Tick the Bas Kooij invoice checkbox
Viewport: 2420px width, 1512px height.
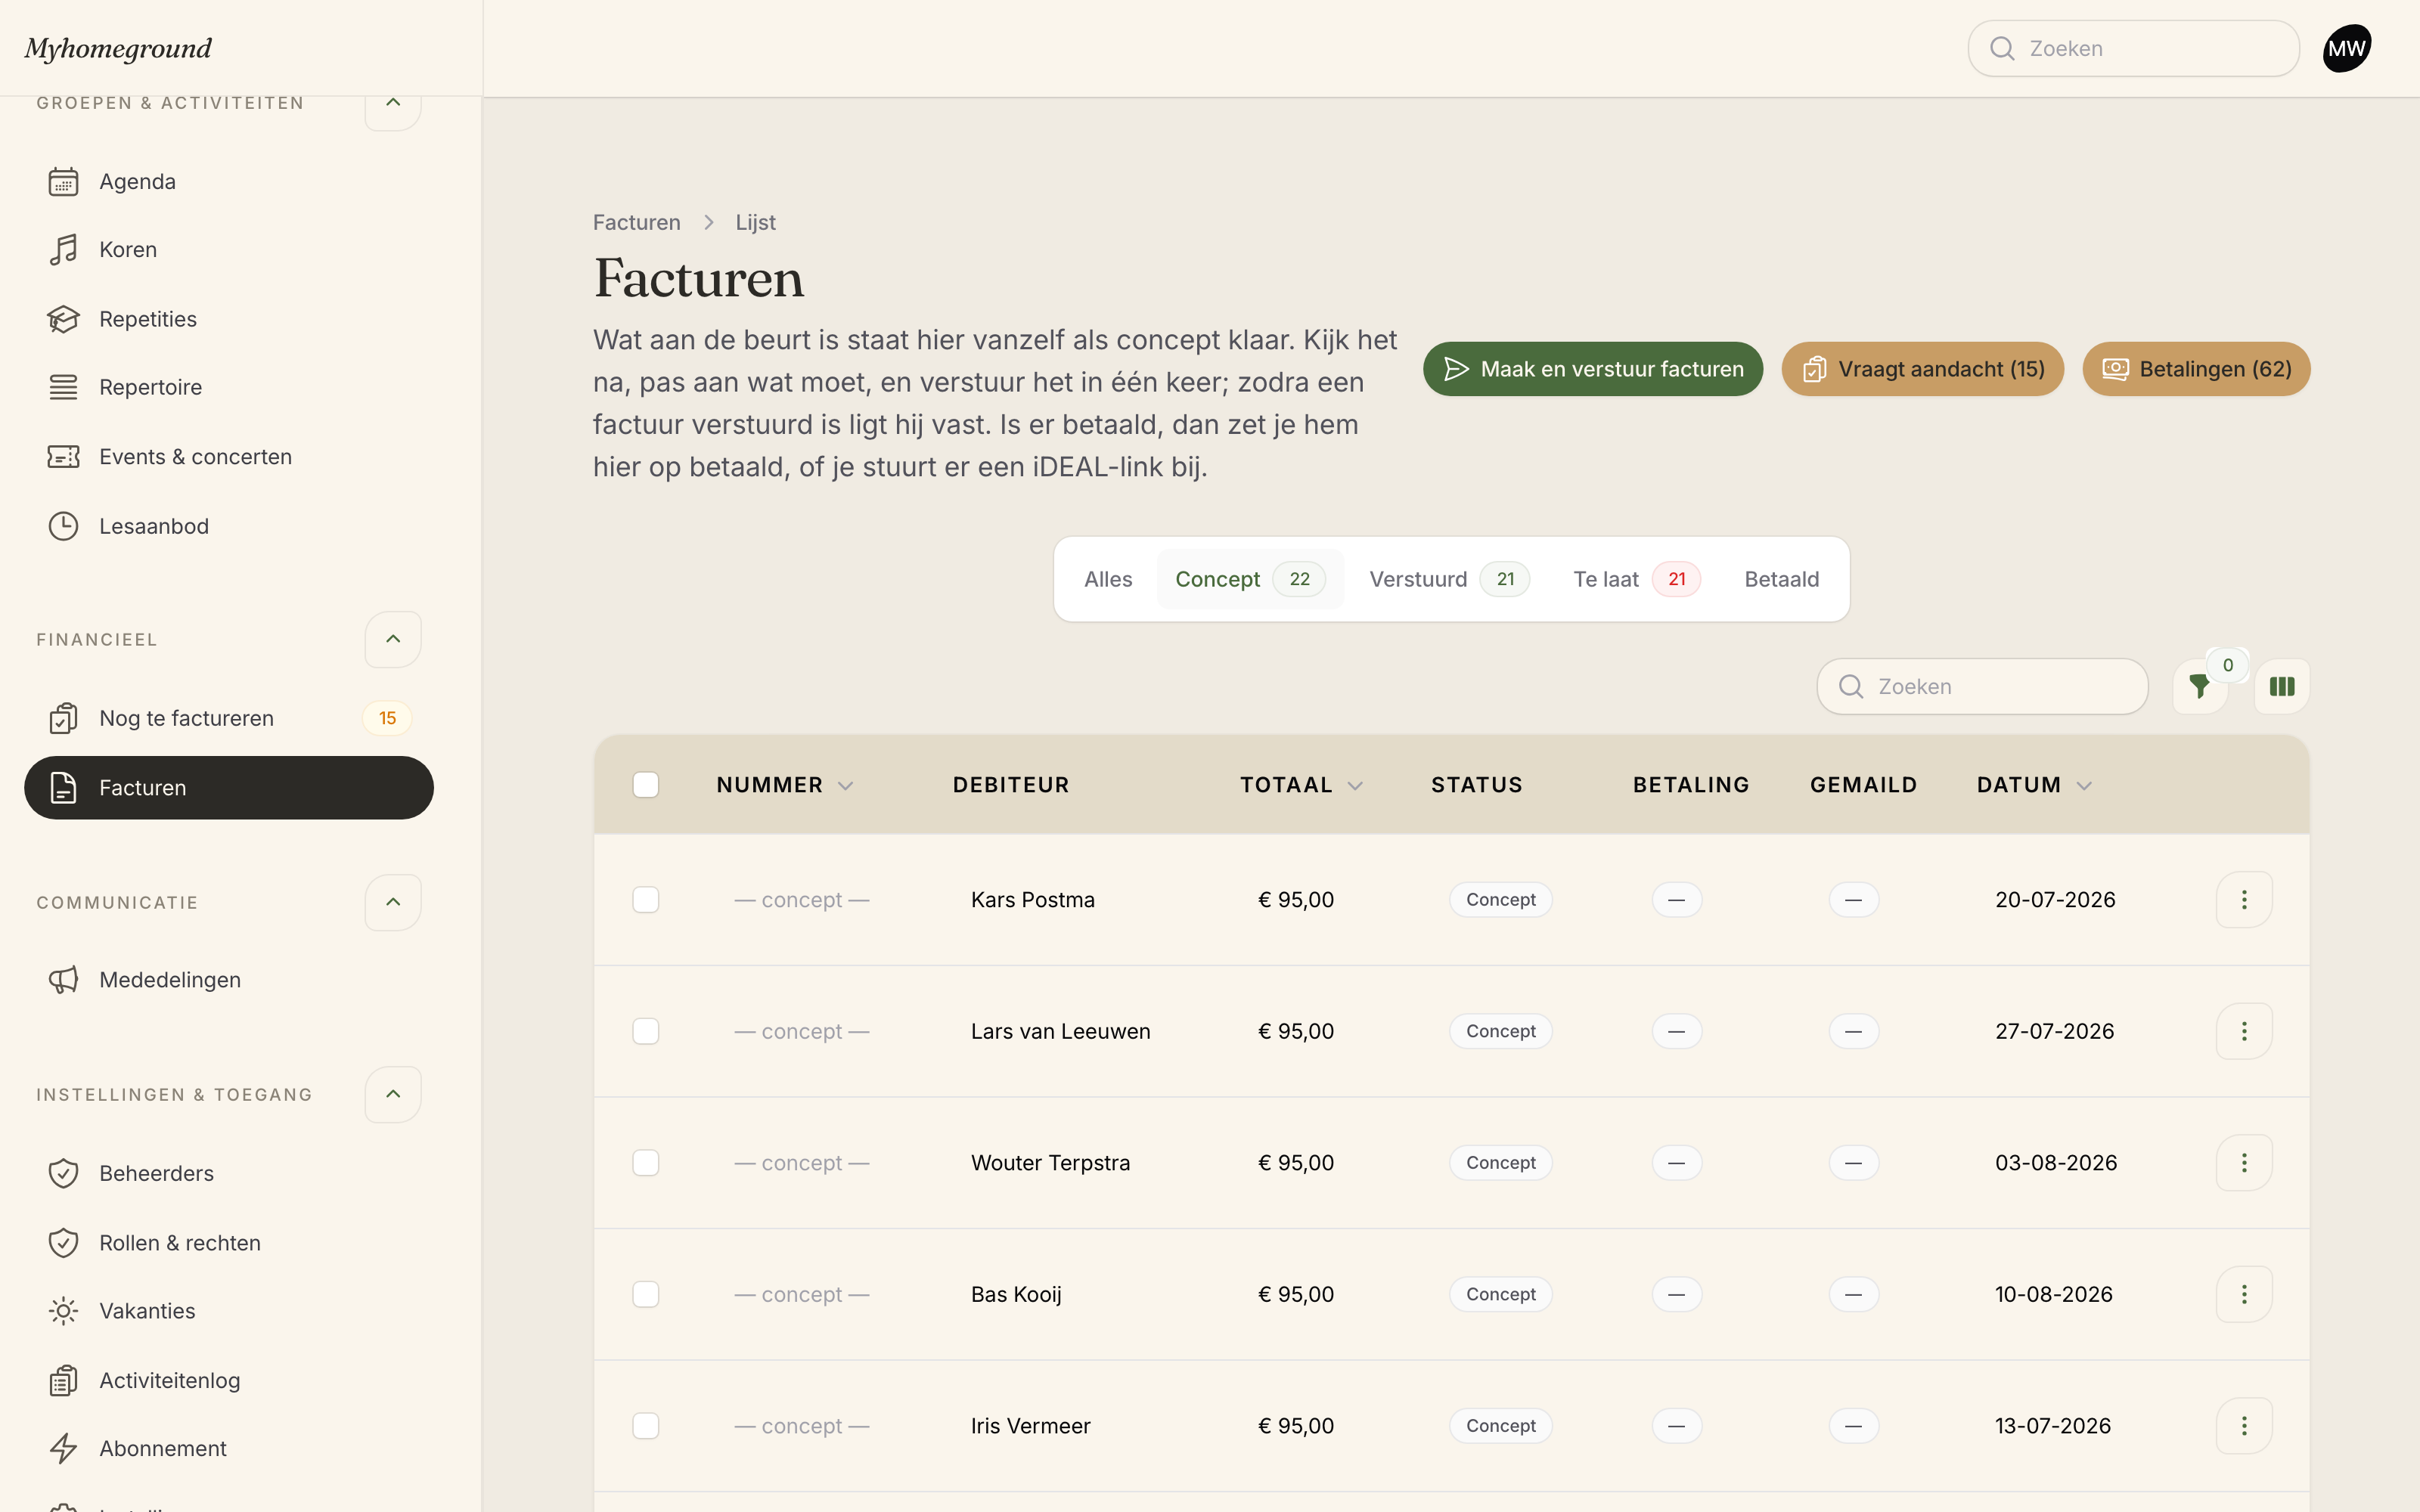(x=646, y=1294)
